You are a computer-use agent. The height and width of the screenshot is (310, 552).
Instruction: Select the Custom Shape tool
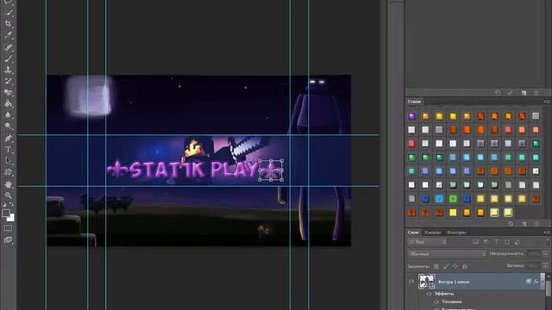tap(9, 172)
